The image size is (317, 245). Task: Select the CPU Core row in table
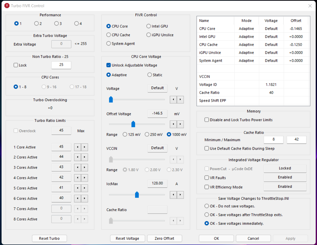coord(253,29)
